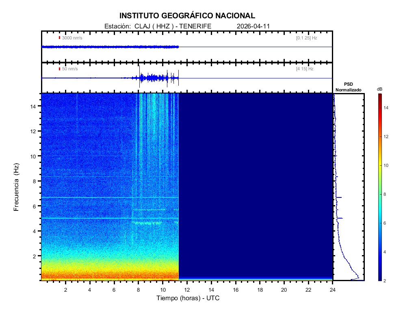Image resolution: width=416 pixels, height=312 pixels.
Task: Click the red low-frequency band in the spectrogram
Action: point(110,276)
